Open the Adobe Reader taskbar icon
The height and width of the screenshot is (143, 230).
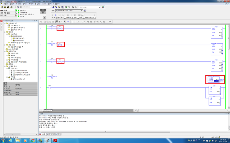click(x=55, y=141)
